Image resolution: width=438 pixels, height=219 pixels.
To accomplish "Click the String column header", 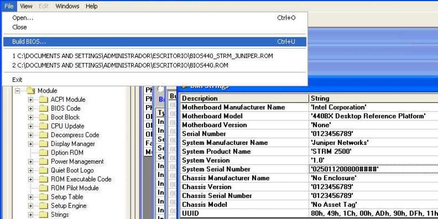I will click(374, 98).
